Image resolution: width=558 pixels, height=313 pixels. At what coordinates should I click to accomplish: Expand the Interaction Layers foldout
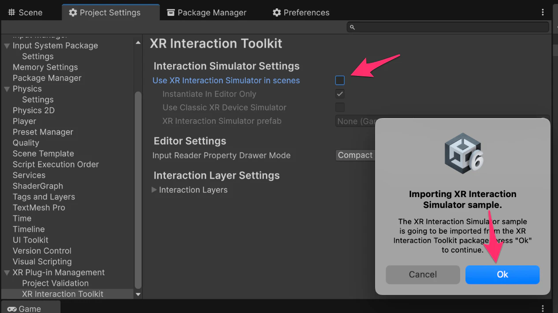154,190
